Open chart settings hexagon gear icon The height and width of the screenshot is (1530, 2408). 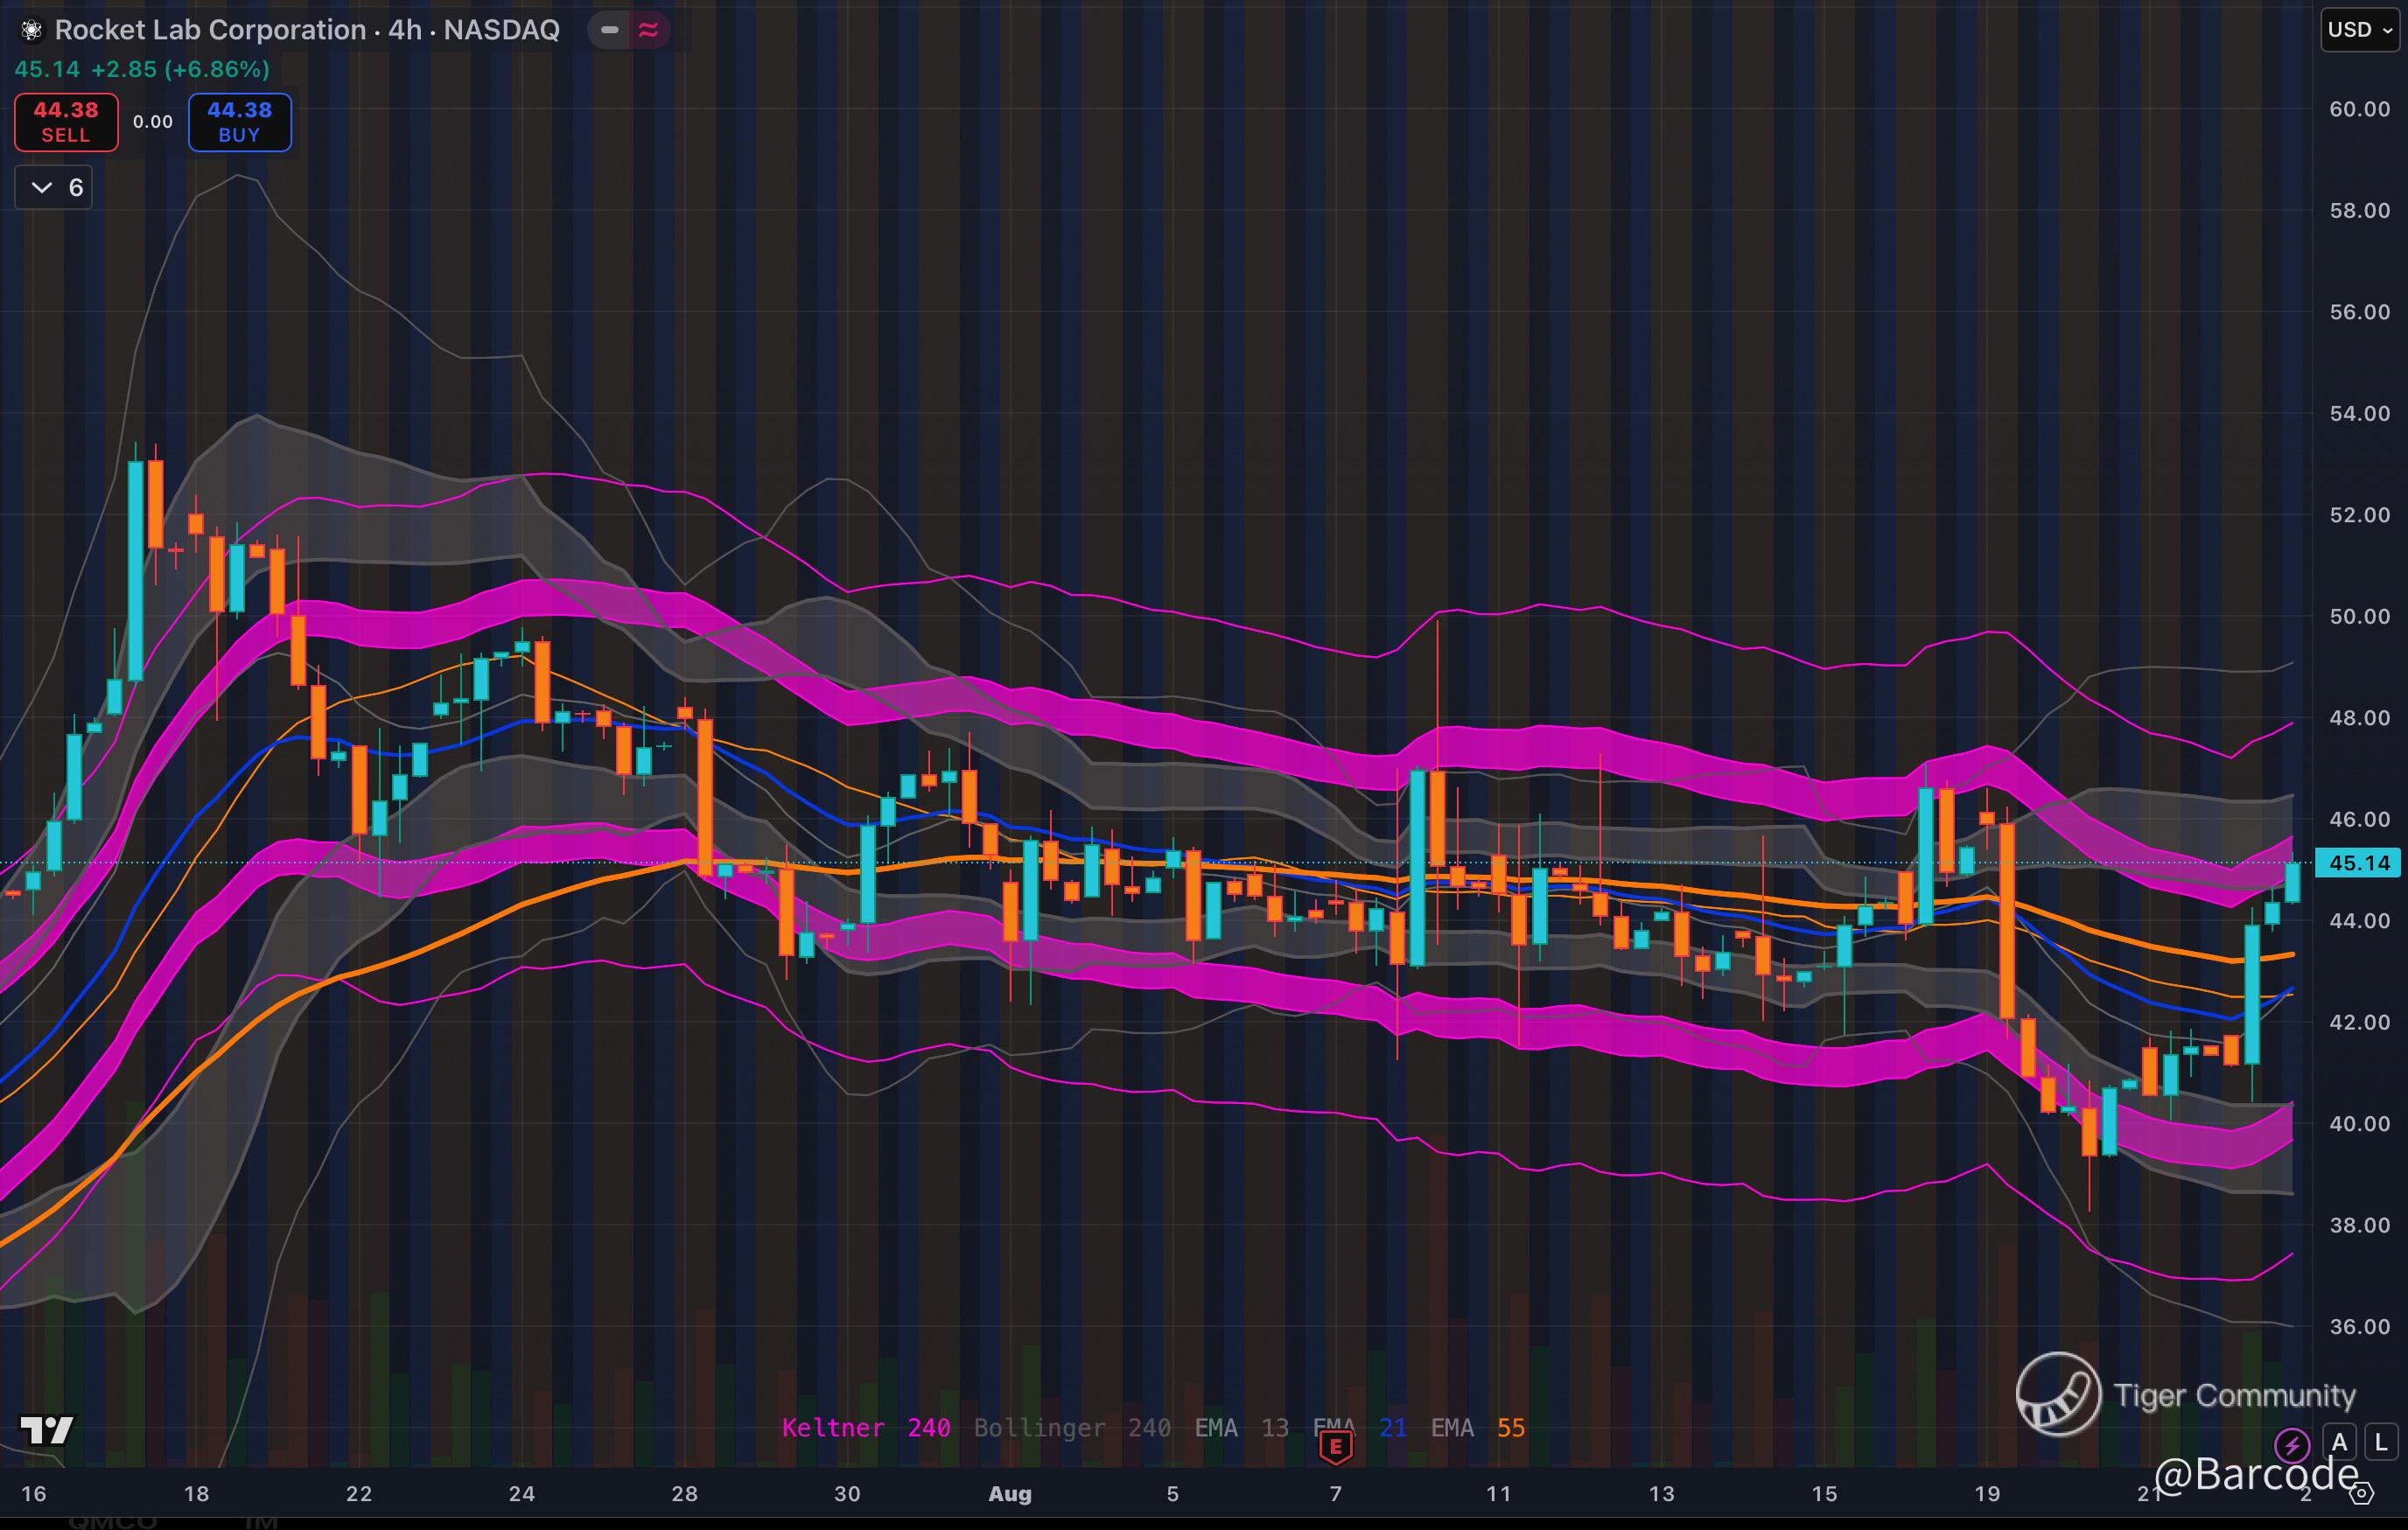click(x=2361, y=1494)
